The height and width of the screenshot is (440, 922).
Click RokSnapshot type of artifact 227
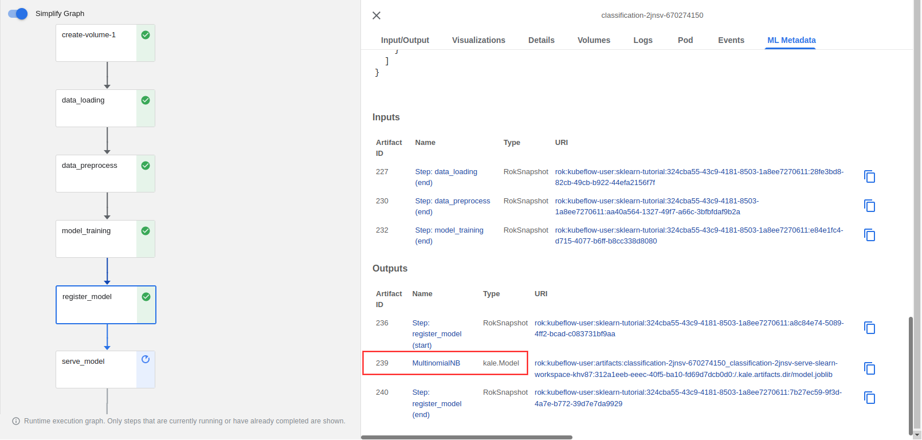[526, 172]
